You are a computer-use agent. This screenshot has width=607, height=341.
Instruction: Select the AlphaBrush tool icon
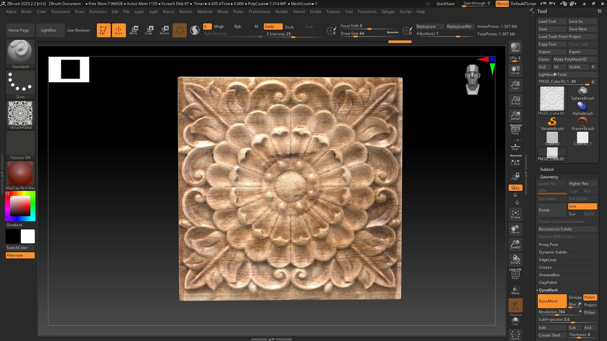582,108
